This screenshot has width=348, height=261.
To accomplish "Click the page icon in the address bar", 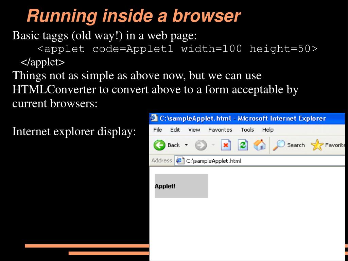I will coord(180,161).
